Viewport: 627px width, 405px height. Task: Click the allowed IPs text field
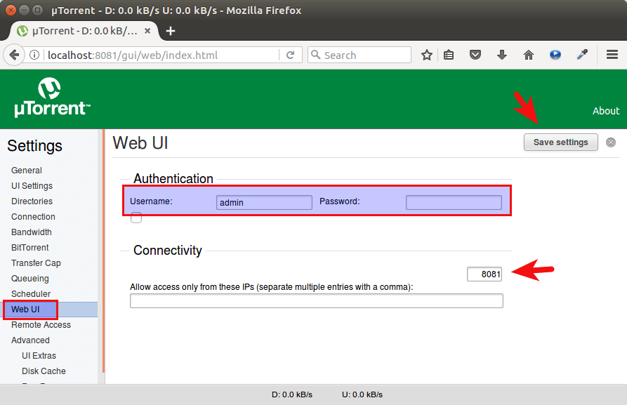[316, 301]
